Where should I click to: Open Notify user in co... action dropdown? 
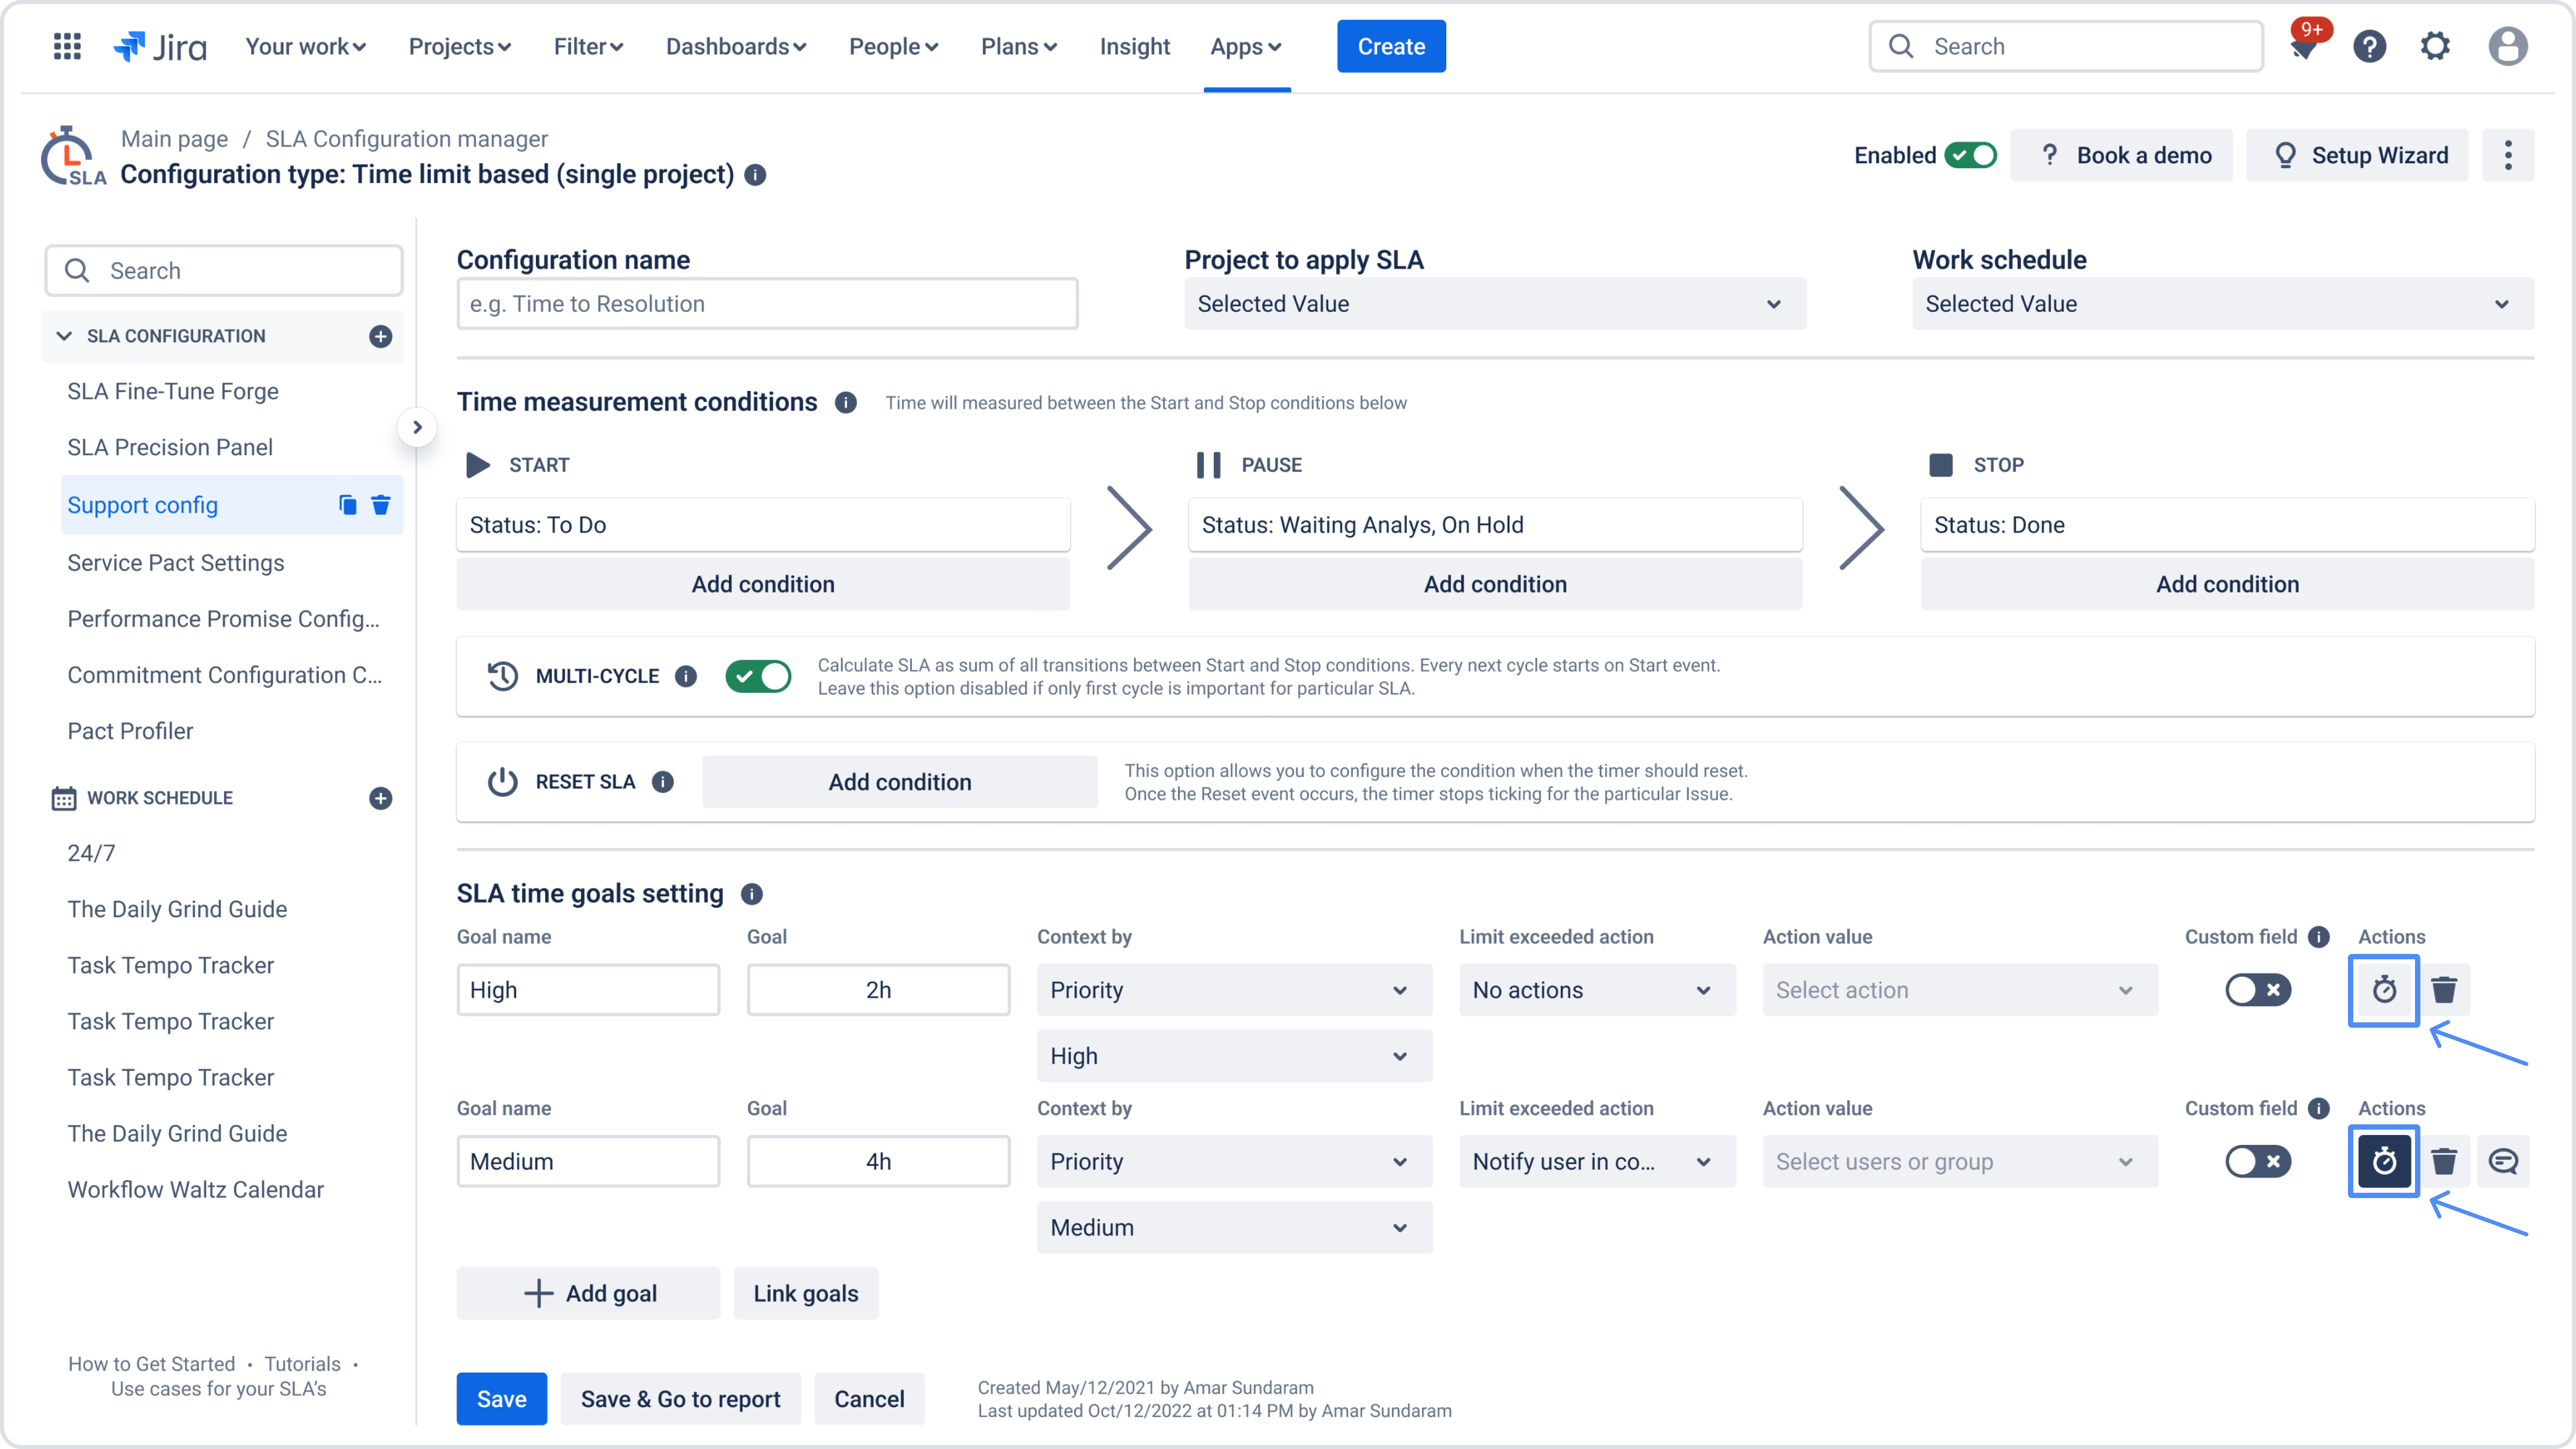pyautogui.click(x=1596, y=1161)
